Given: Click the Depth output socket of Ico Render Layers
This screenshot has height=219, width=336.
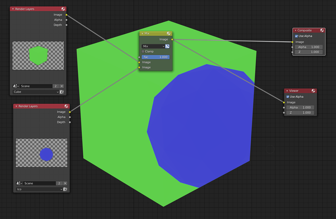Looking at the screenshot, I should coord(70,122).
